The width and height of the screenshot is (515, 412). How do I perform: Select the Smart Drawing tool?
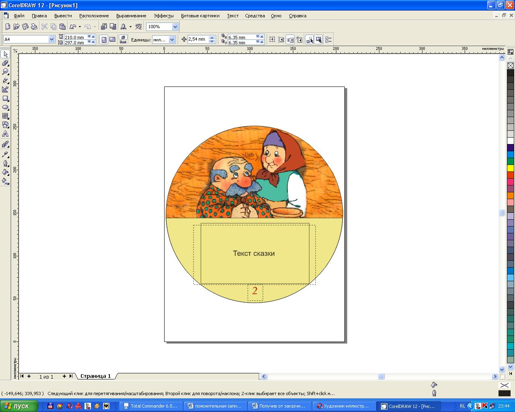(x=5, y=89)
